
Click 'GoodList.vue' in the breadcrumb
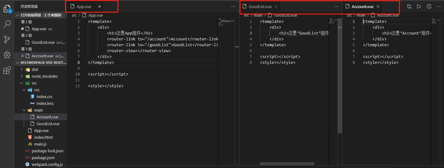click(286, 15)
